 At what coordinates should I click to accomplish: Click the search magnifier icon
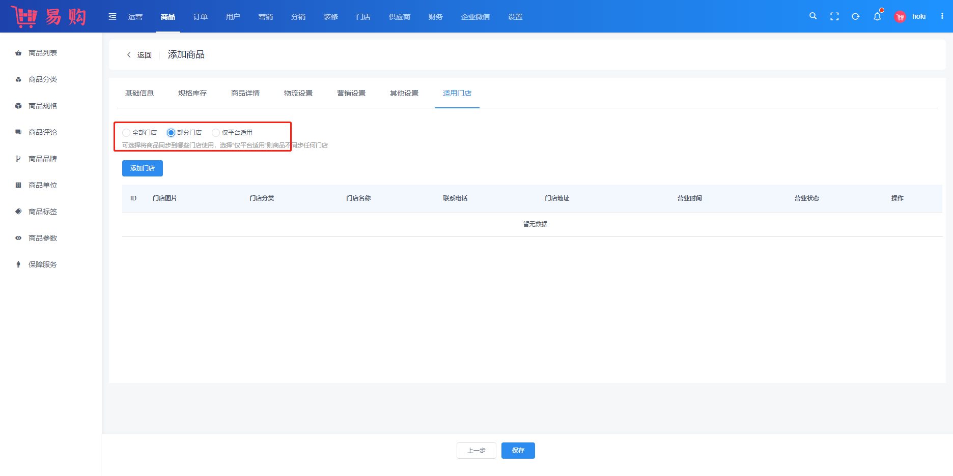tap(813, 16)
